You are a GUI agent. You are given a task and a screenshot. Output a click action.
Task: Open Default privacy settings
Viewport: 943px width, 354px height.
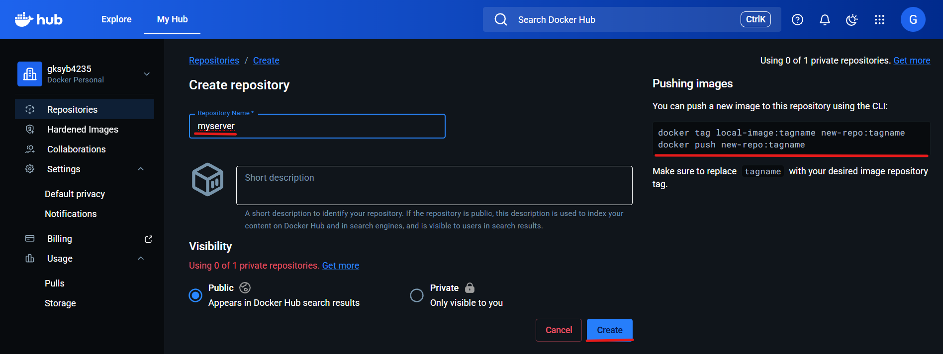tap(75, 194)
